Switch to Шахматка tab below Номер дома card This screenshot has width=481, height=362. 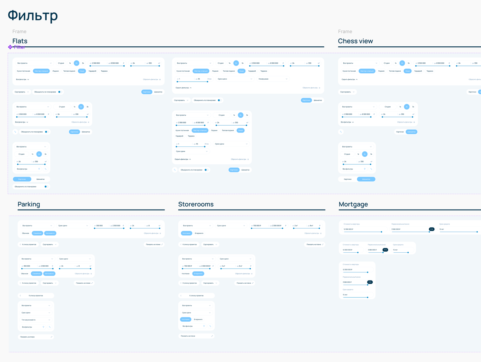tap(318, 100)
